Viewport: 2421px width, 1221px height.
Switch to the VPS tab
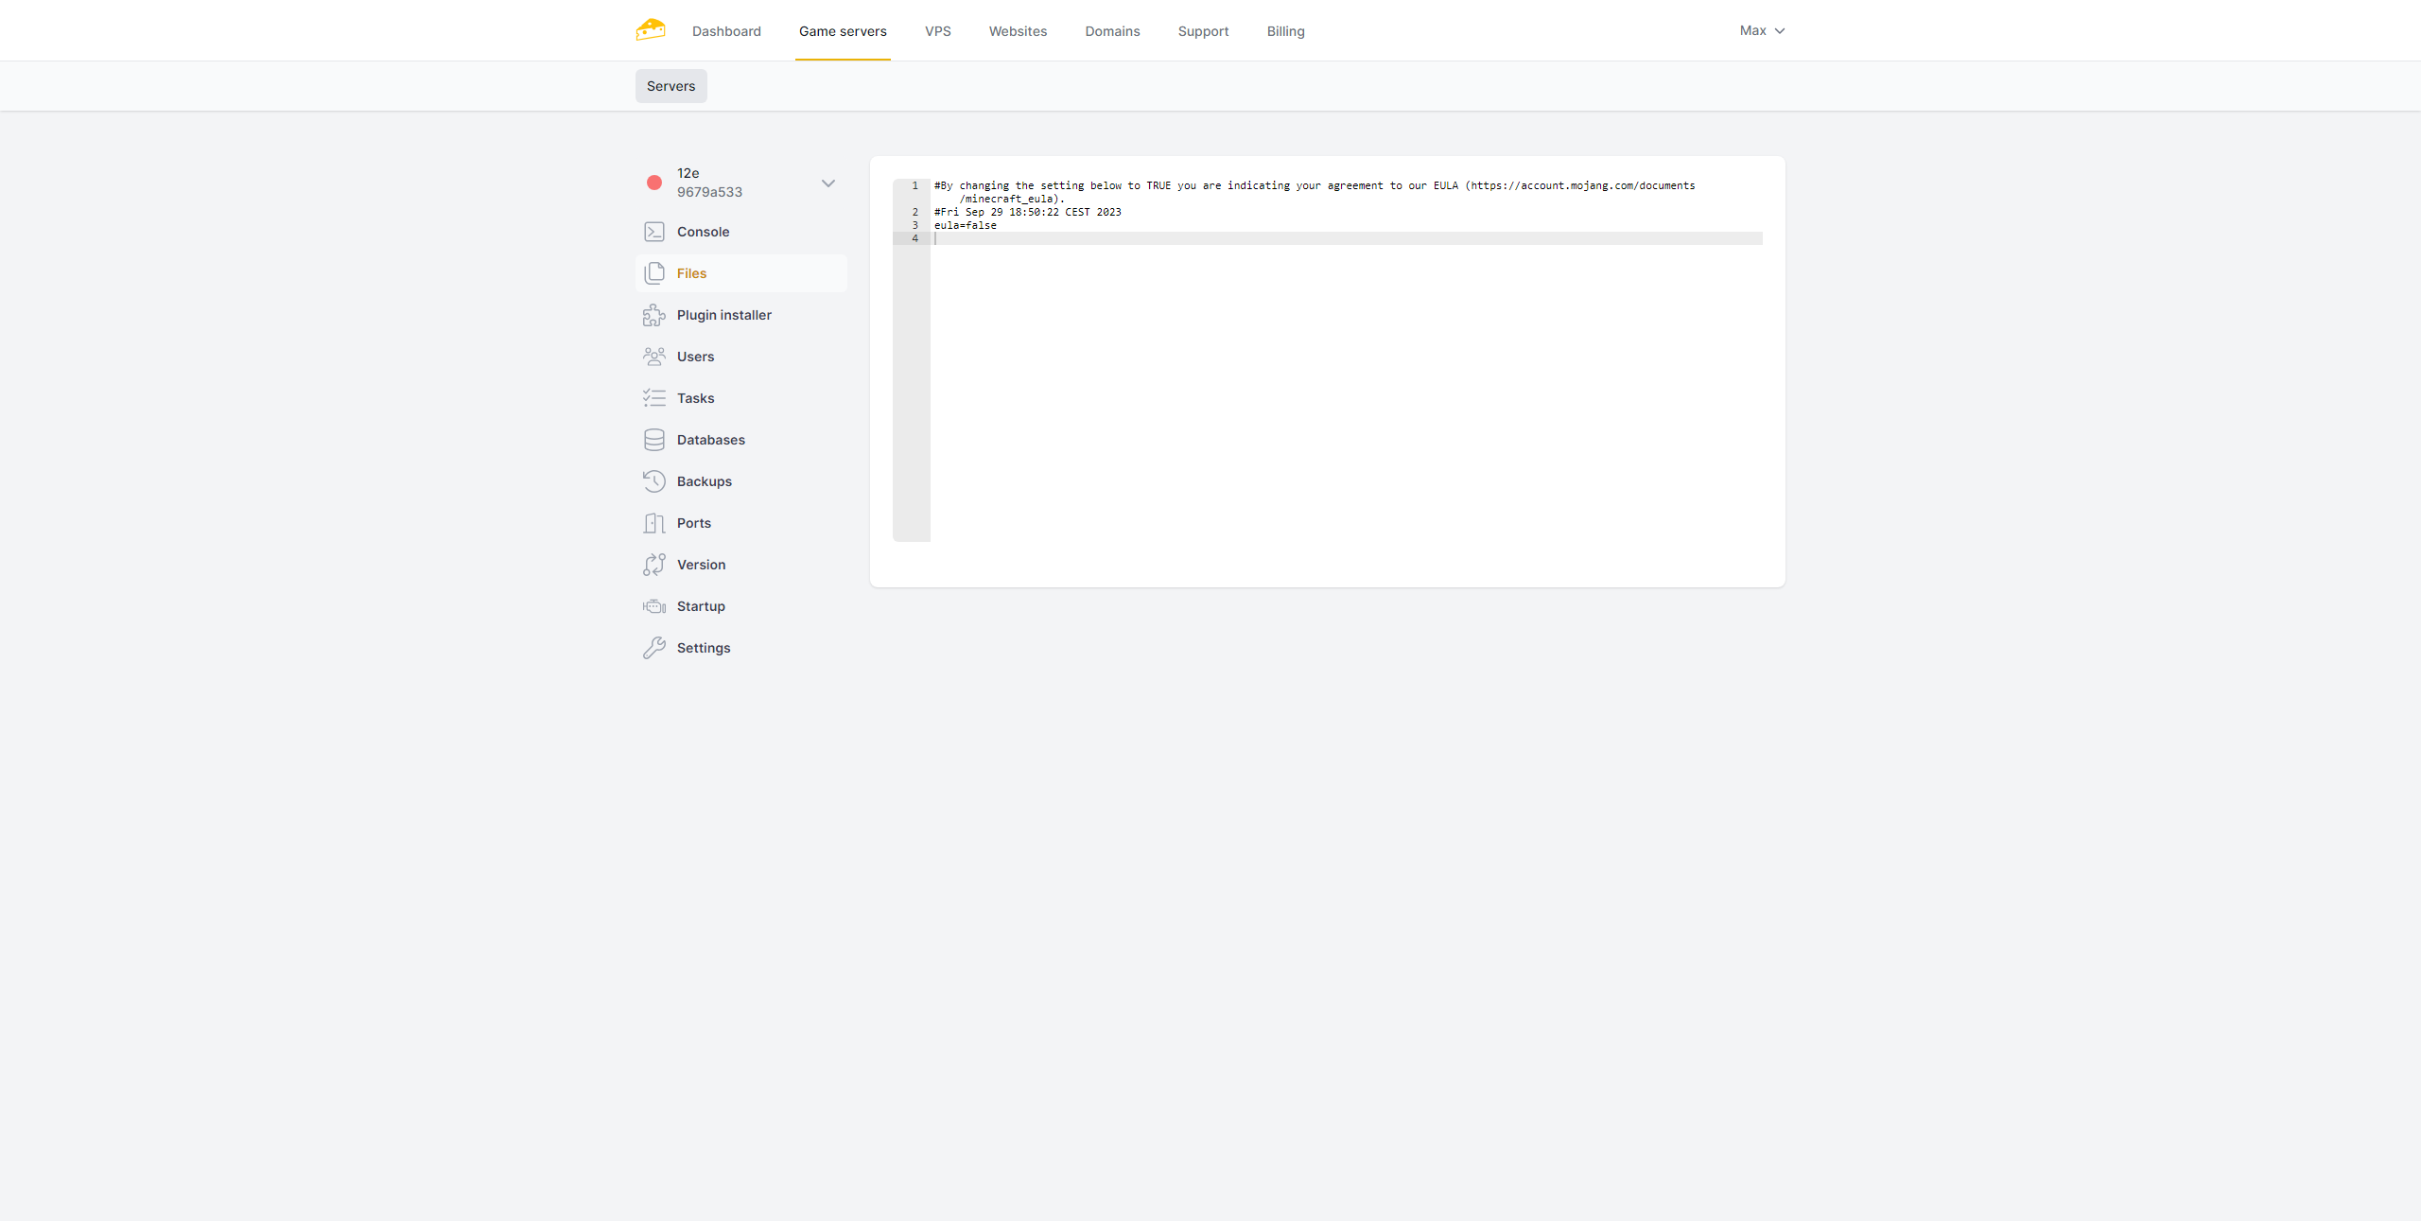[937, 31]
